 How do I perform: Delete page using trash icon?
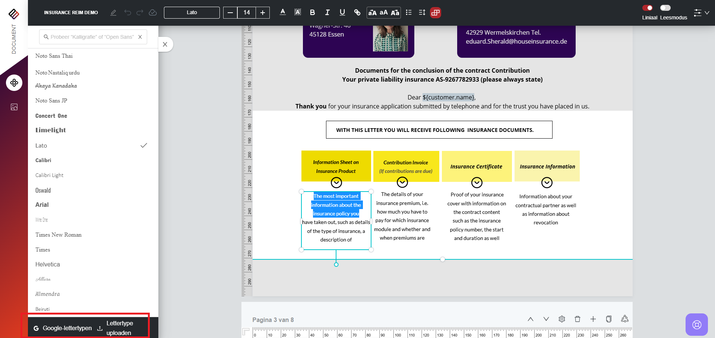coord(577,319)
